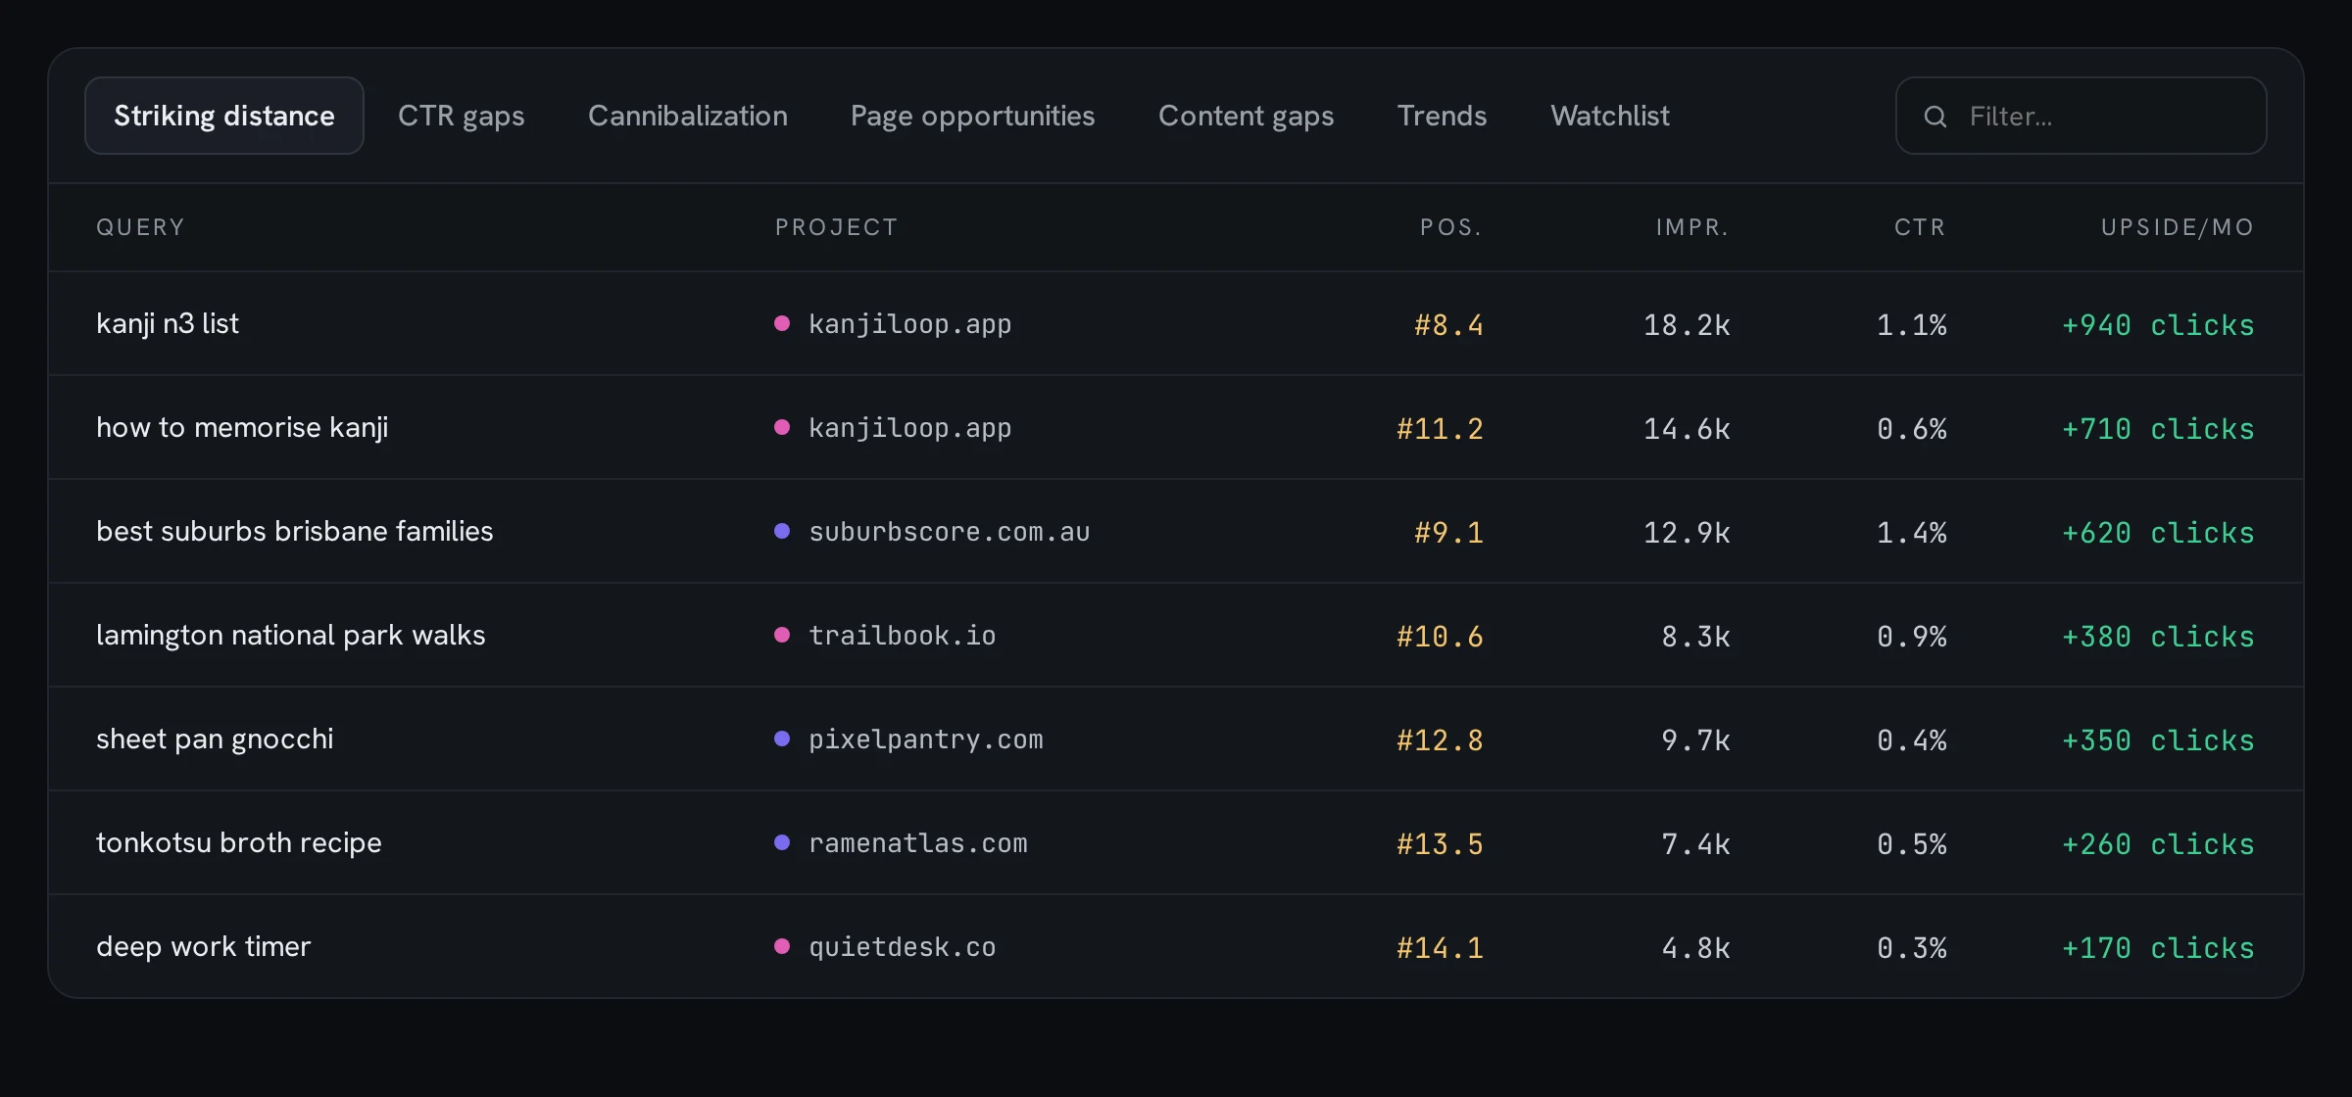This screenshot has height=1097, width=2352.
Task: Click the purple dot beside suburbscore.com.au
Action: [x=782, y=531]
